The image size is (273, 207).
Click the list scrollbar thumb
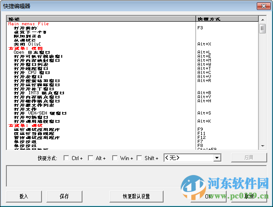coord(262,29)
